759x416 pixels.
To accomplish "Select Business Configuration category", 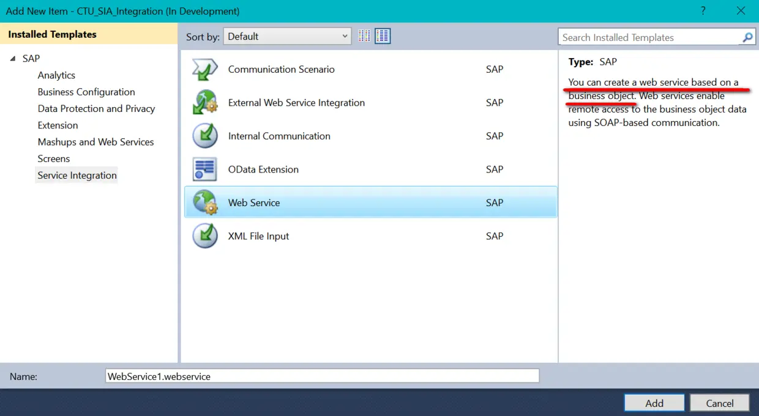I will (x=86, y=92).
